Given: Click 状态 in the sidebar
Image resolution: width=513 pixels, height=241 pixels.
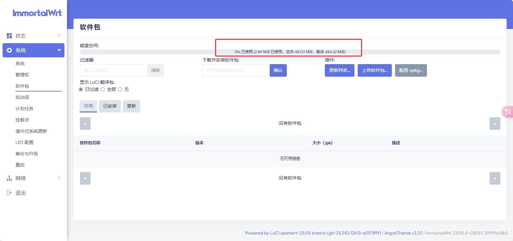Looking at the screenshot, I should tap(21, 36).
